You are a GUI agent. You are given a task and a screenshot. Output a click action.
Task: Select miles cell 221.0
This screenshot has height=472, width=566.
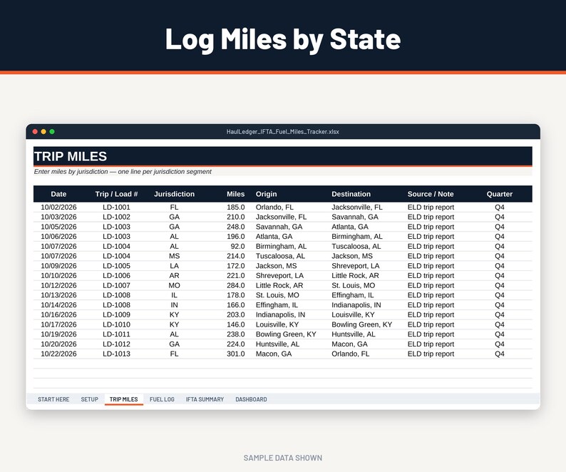pyautogui.click(x=236, y=275)
